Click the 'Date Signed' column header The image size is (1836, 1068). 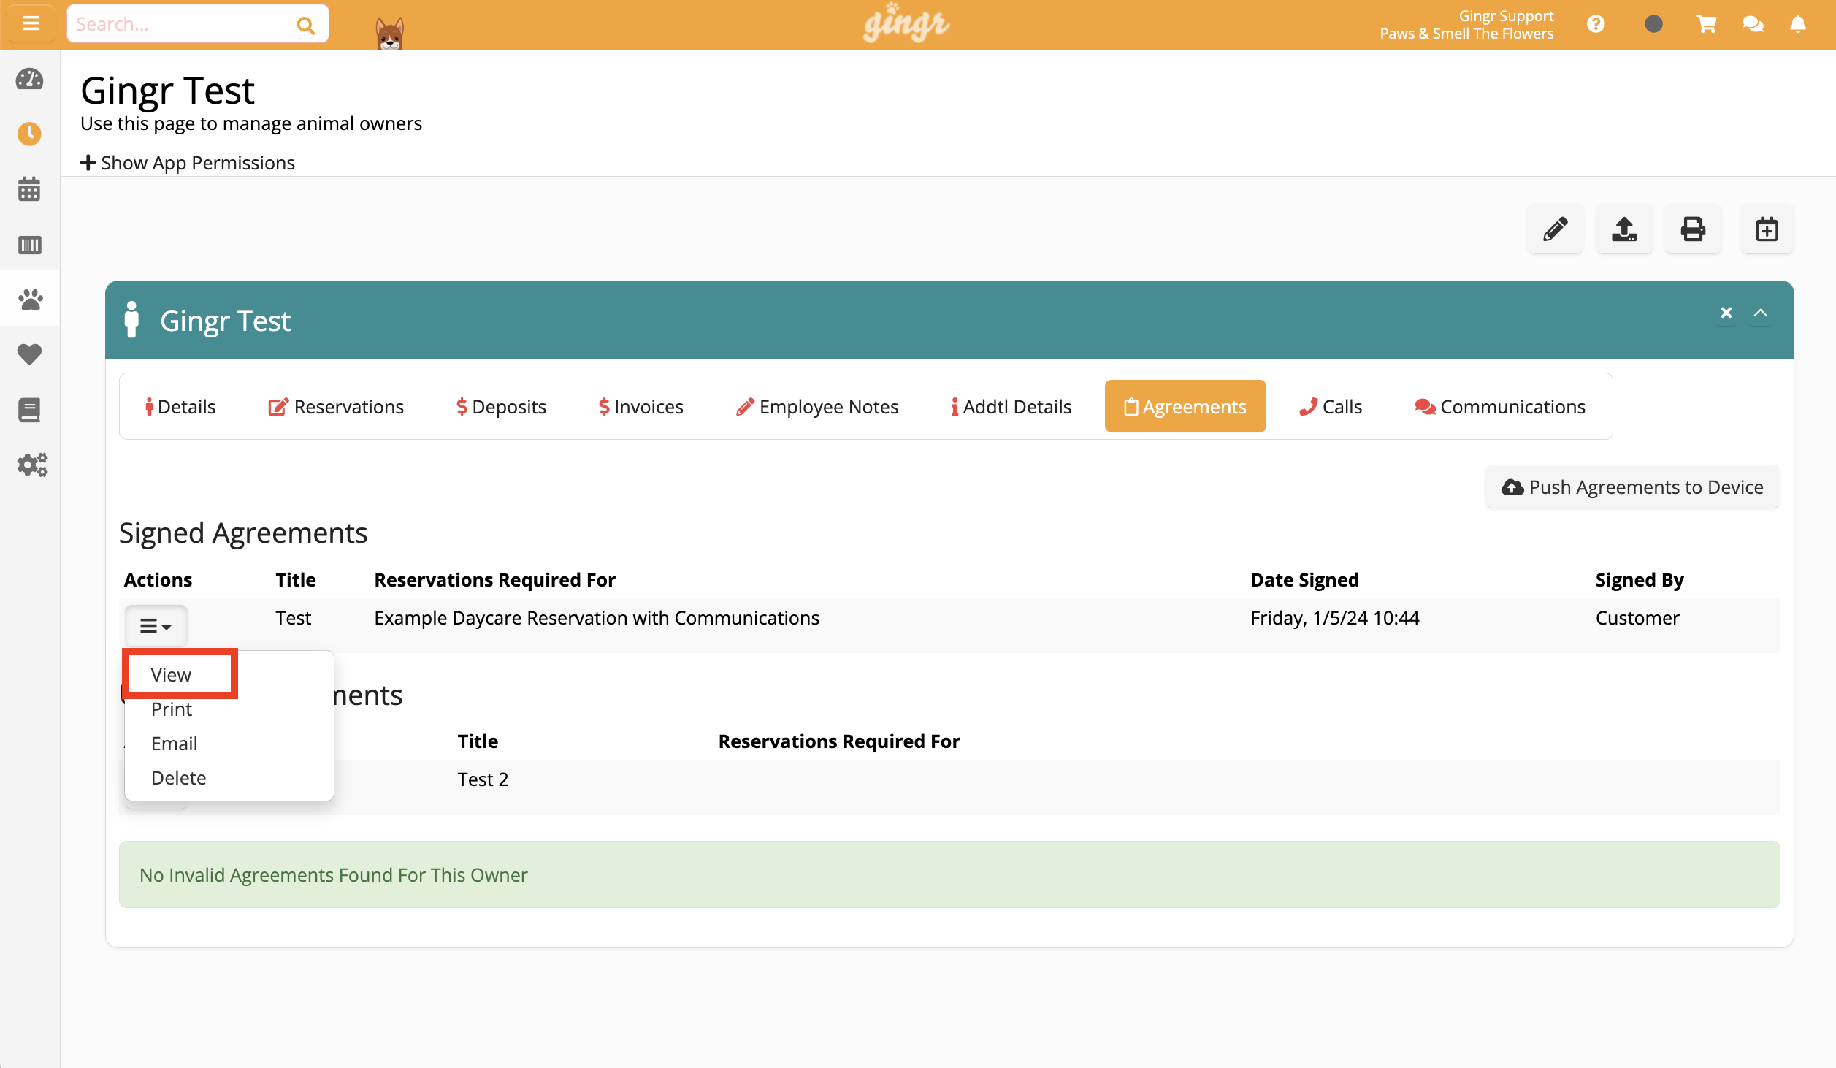pos(1304,579)
